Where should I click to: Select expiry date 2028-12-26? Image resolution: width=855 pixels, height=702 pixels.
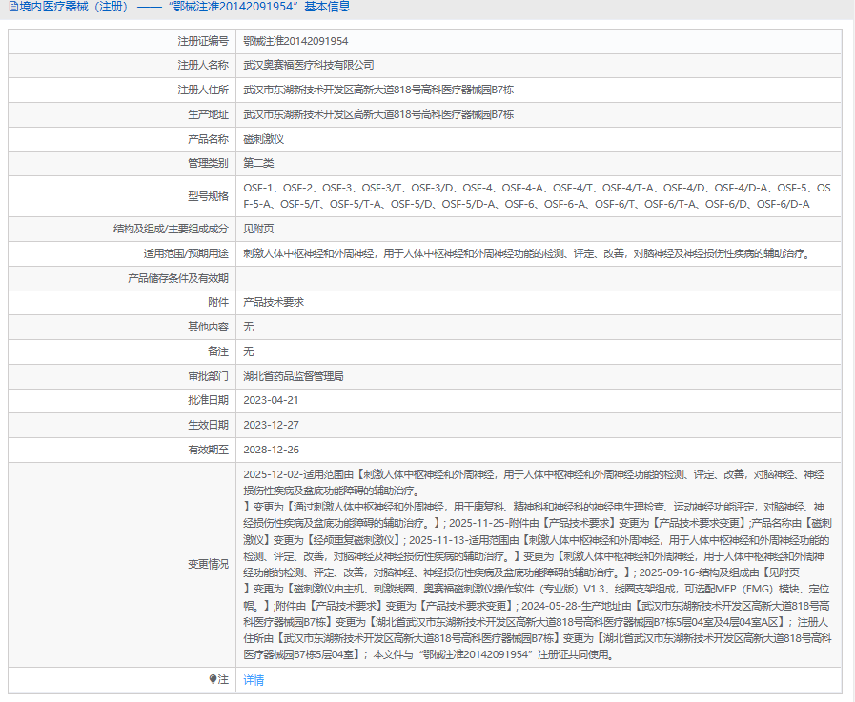pyautogui.click(x=271, y=450)
